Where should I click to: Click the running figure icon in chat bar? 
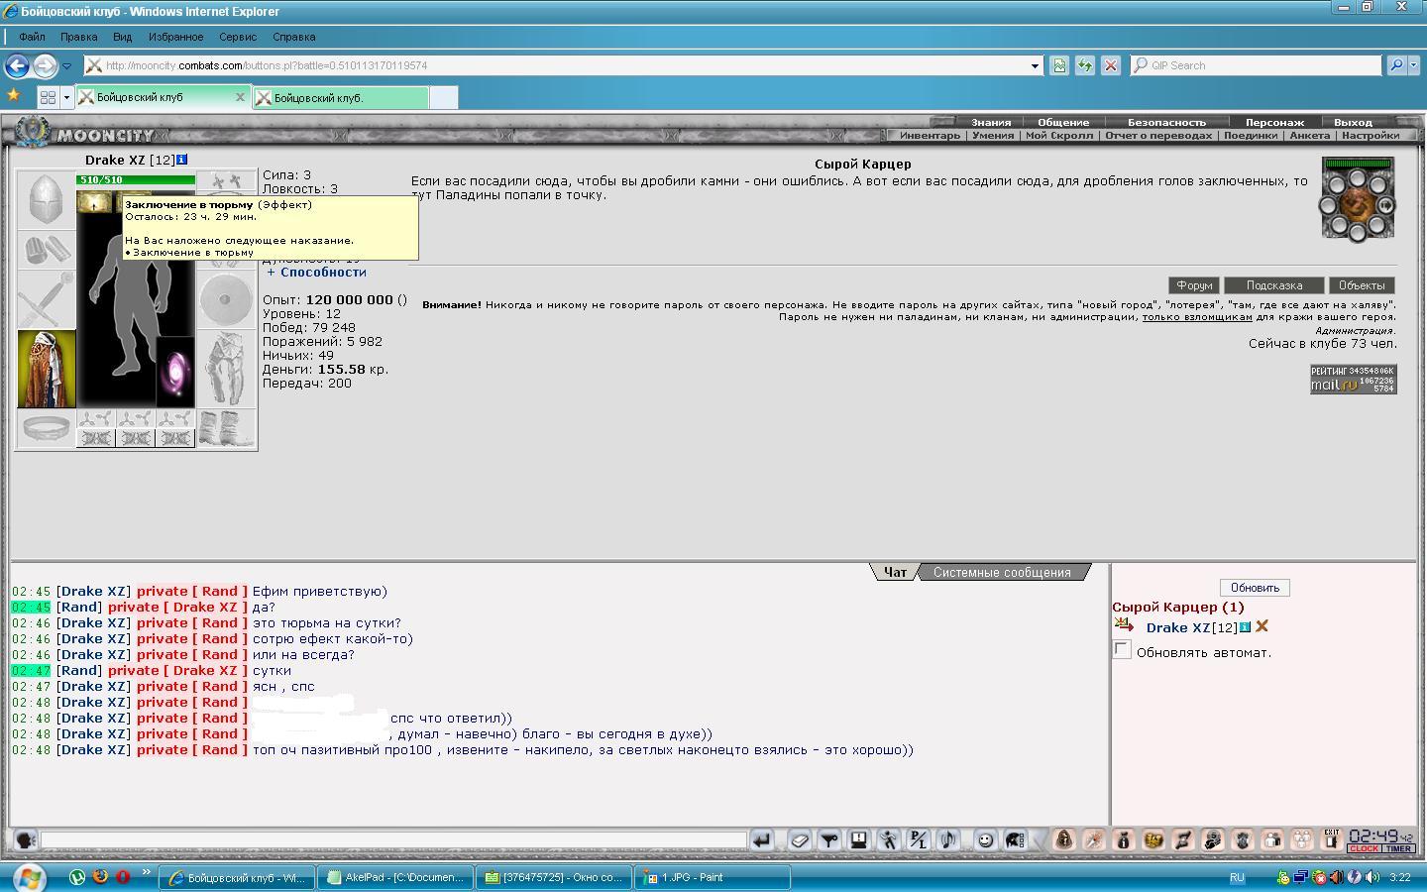pos(888,840)
